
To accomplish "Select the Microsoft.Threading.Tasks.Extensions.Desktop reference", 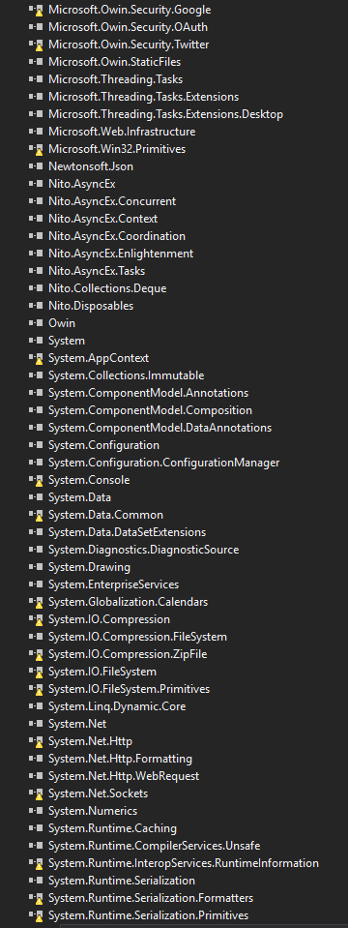I will tap(165, 114).
